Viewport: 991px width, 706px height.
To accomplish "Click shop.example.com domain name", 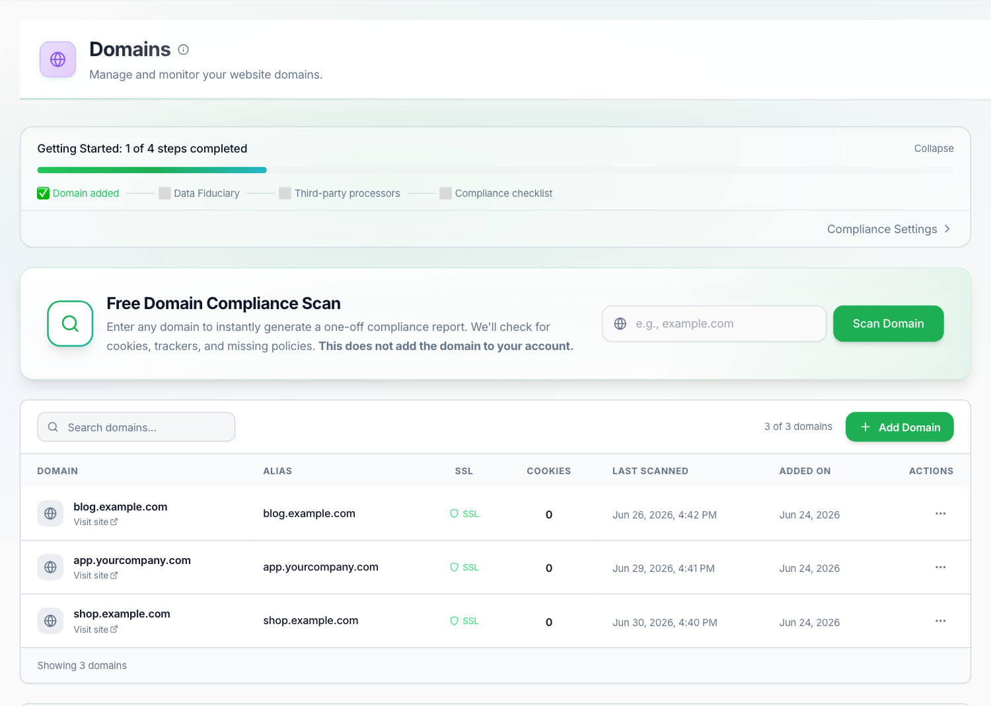I will click(x=122, y=614).
